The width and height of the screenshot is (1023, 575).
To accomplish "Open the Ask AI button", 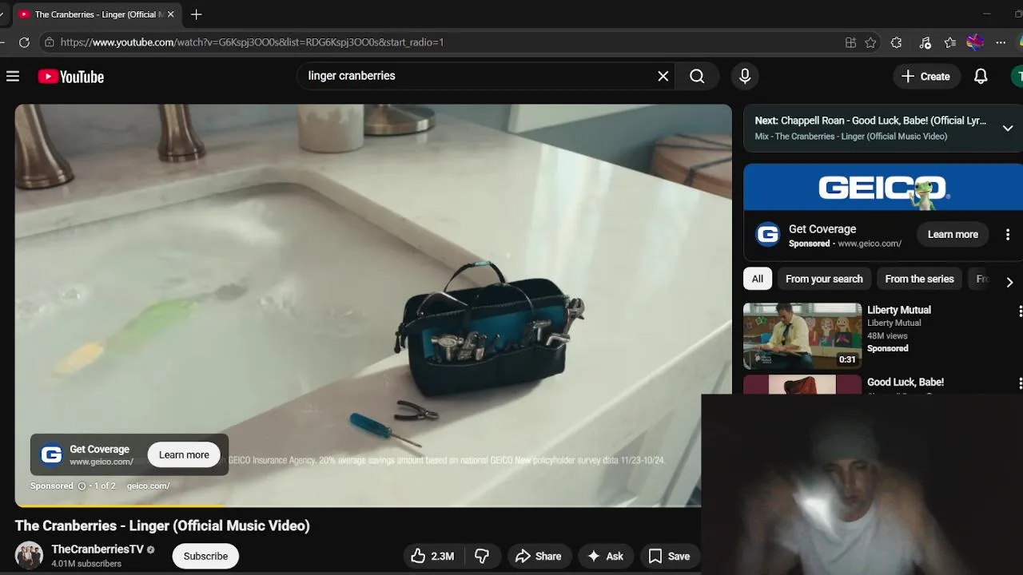I will [605, 556].
